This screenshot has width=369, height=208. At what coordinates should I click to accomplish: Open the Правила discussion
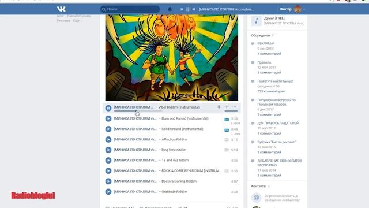click(264, 62)
